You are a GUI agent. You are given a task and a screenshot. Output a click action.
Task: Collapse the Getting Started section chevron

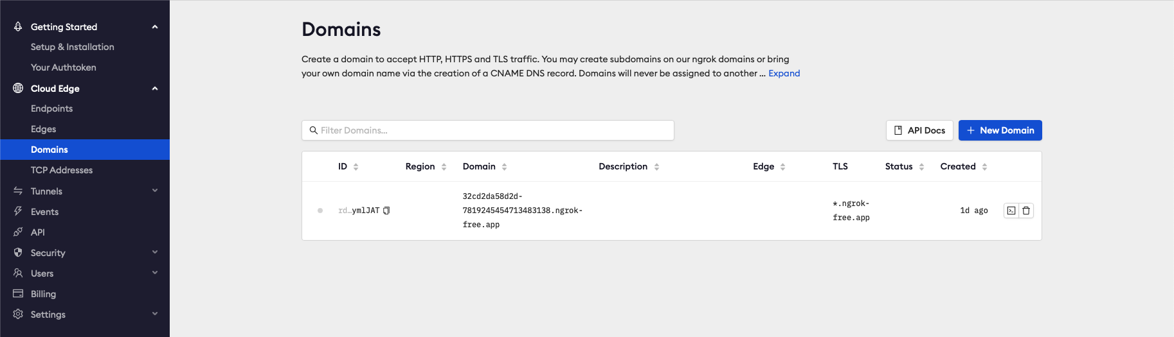(155, 27)
